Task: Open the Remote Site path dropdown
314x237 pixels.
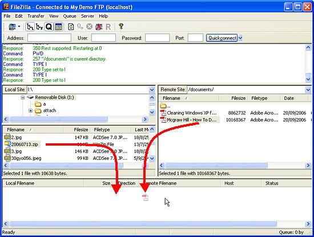Action: click(308, 90)
